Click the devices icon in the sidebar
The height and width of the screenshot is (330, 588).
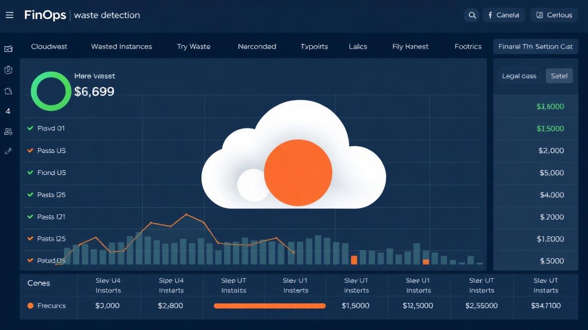pyautogui.click(x=9, y=132)
